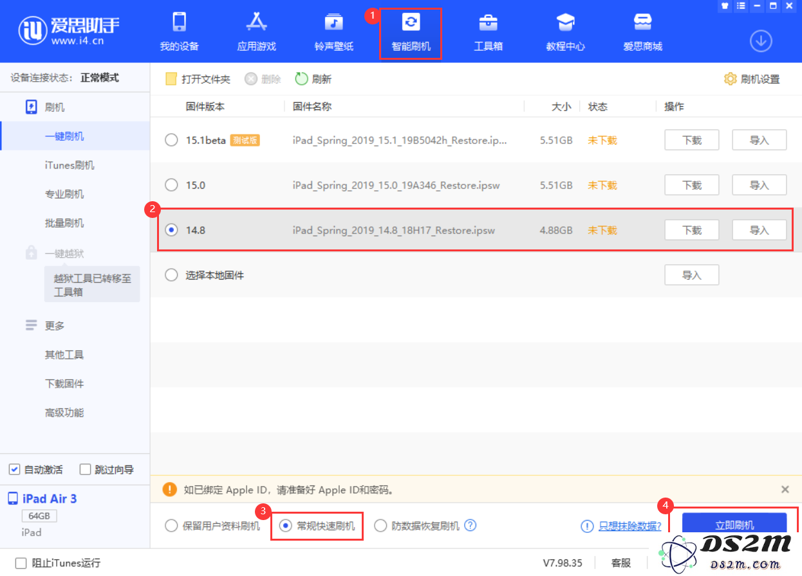The height and width of the screenshot is (576, 802).
Task: Open 教程中心 (Tutorial Center) tab
Action: pyautogui.click(x=565, y=32)
